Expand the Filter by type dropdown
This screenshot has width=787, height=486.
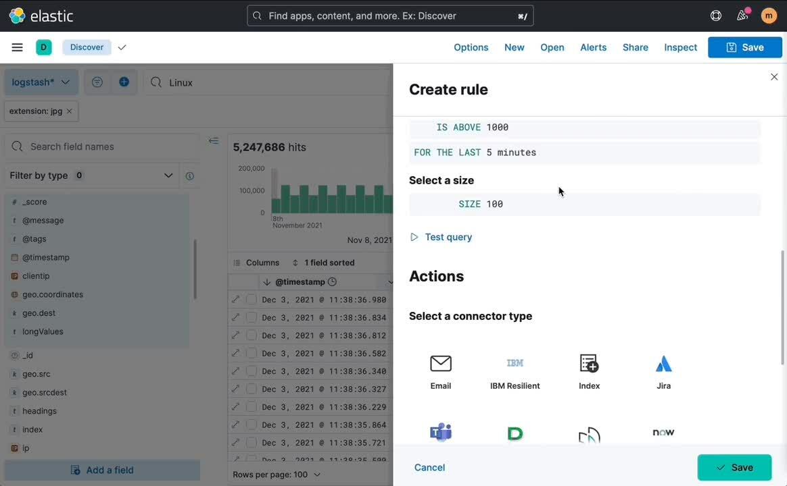coord(92,175)
